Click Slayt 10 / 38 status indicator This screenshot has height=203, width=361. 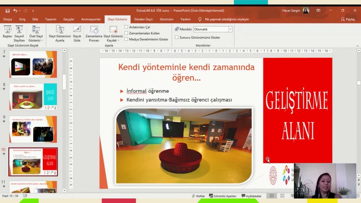click(x=10, y=196)
